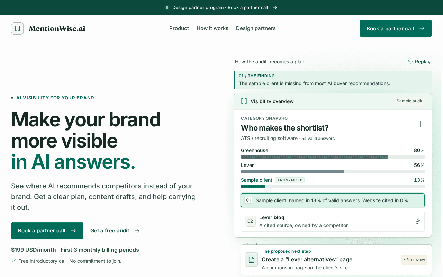
Task: Click the arrow next to Get a free audit
Action: pos(137,231)
